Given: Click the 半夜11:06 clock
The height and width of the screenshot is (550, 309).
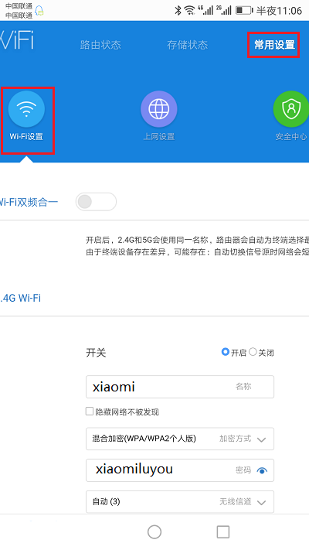Looking at the screenshot, I should (x=279, y=11).
